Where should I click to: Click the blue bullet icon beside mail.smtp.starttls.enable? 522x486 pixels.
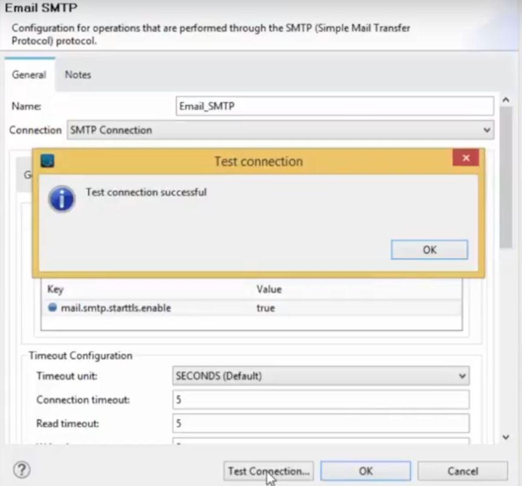click(x=53, y=308)
